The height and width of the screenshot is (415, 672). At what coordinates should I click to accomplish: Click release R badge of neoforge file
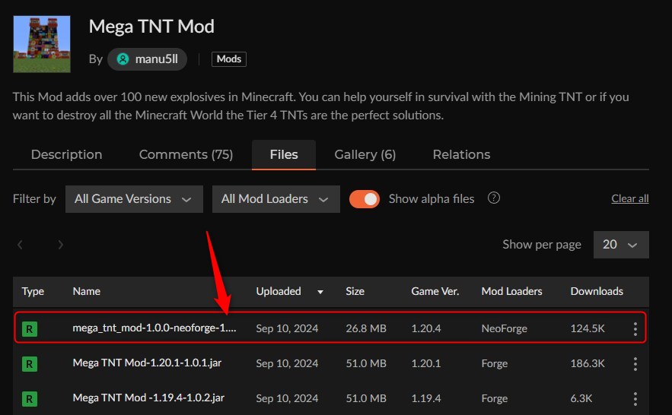click(30, 329)
